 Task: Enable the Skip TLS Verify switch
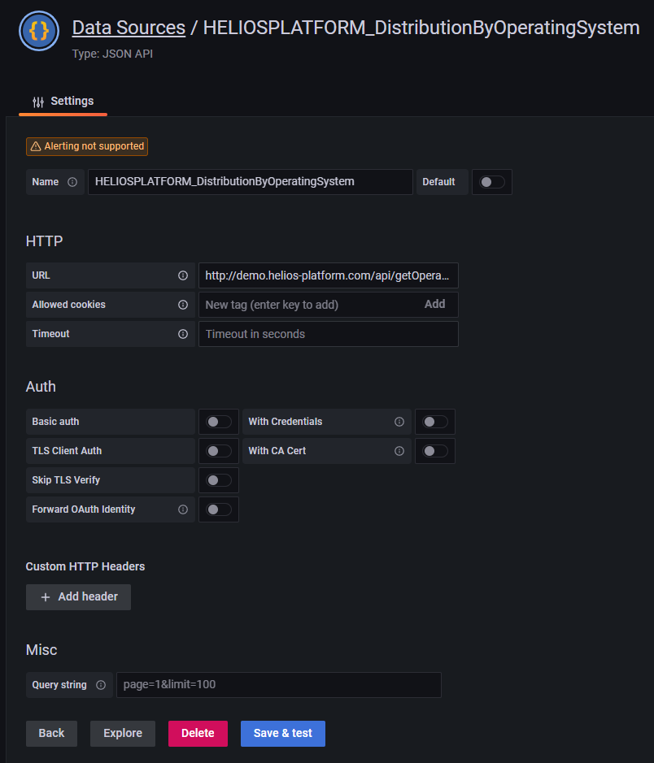[x=219, y=479]
